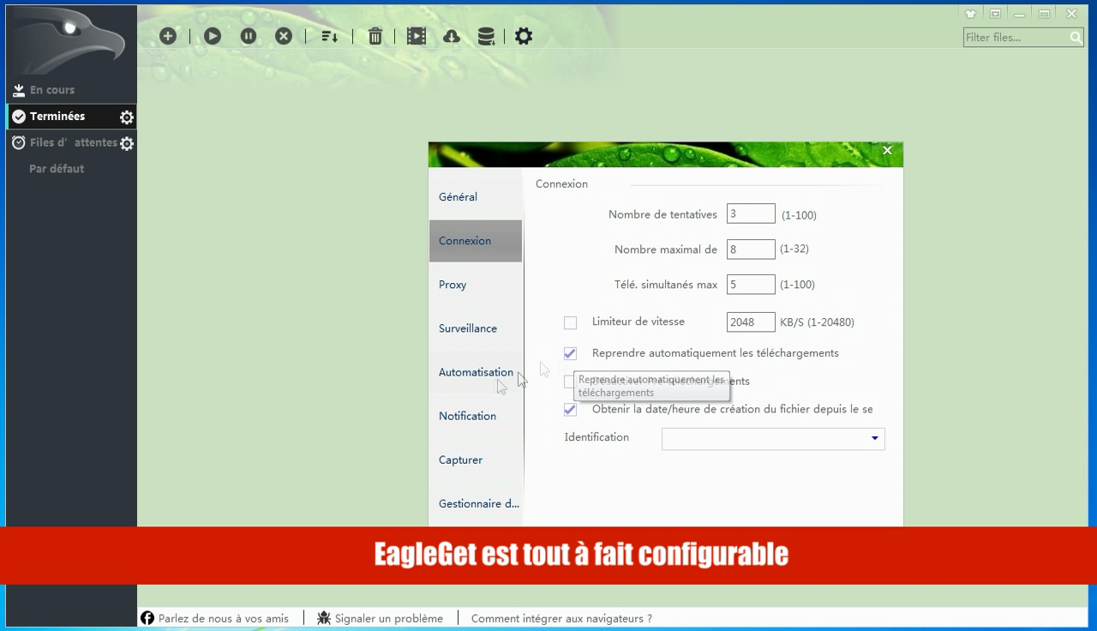
Task: Click the shirt skin icon in title bar
Action: 970,14
